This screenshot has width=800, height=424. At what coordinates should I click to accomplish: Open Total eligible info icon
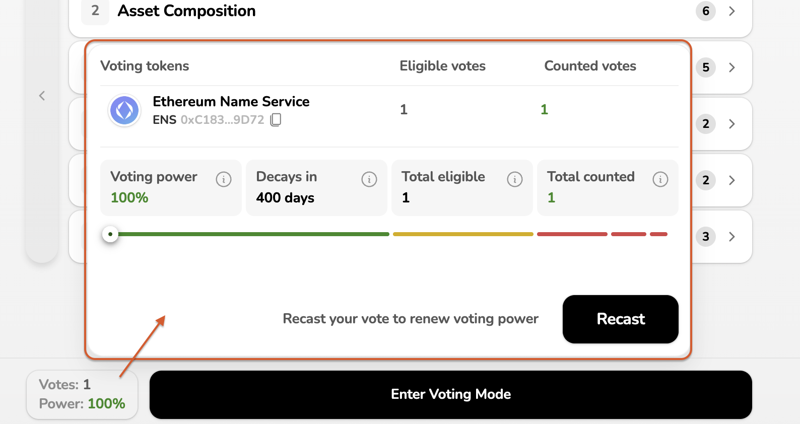point(515,179)
